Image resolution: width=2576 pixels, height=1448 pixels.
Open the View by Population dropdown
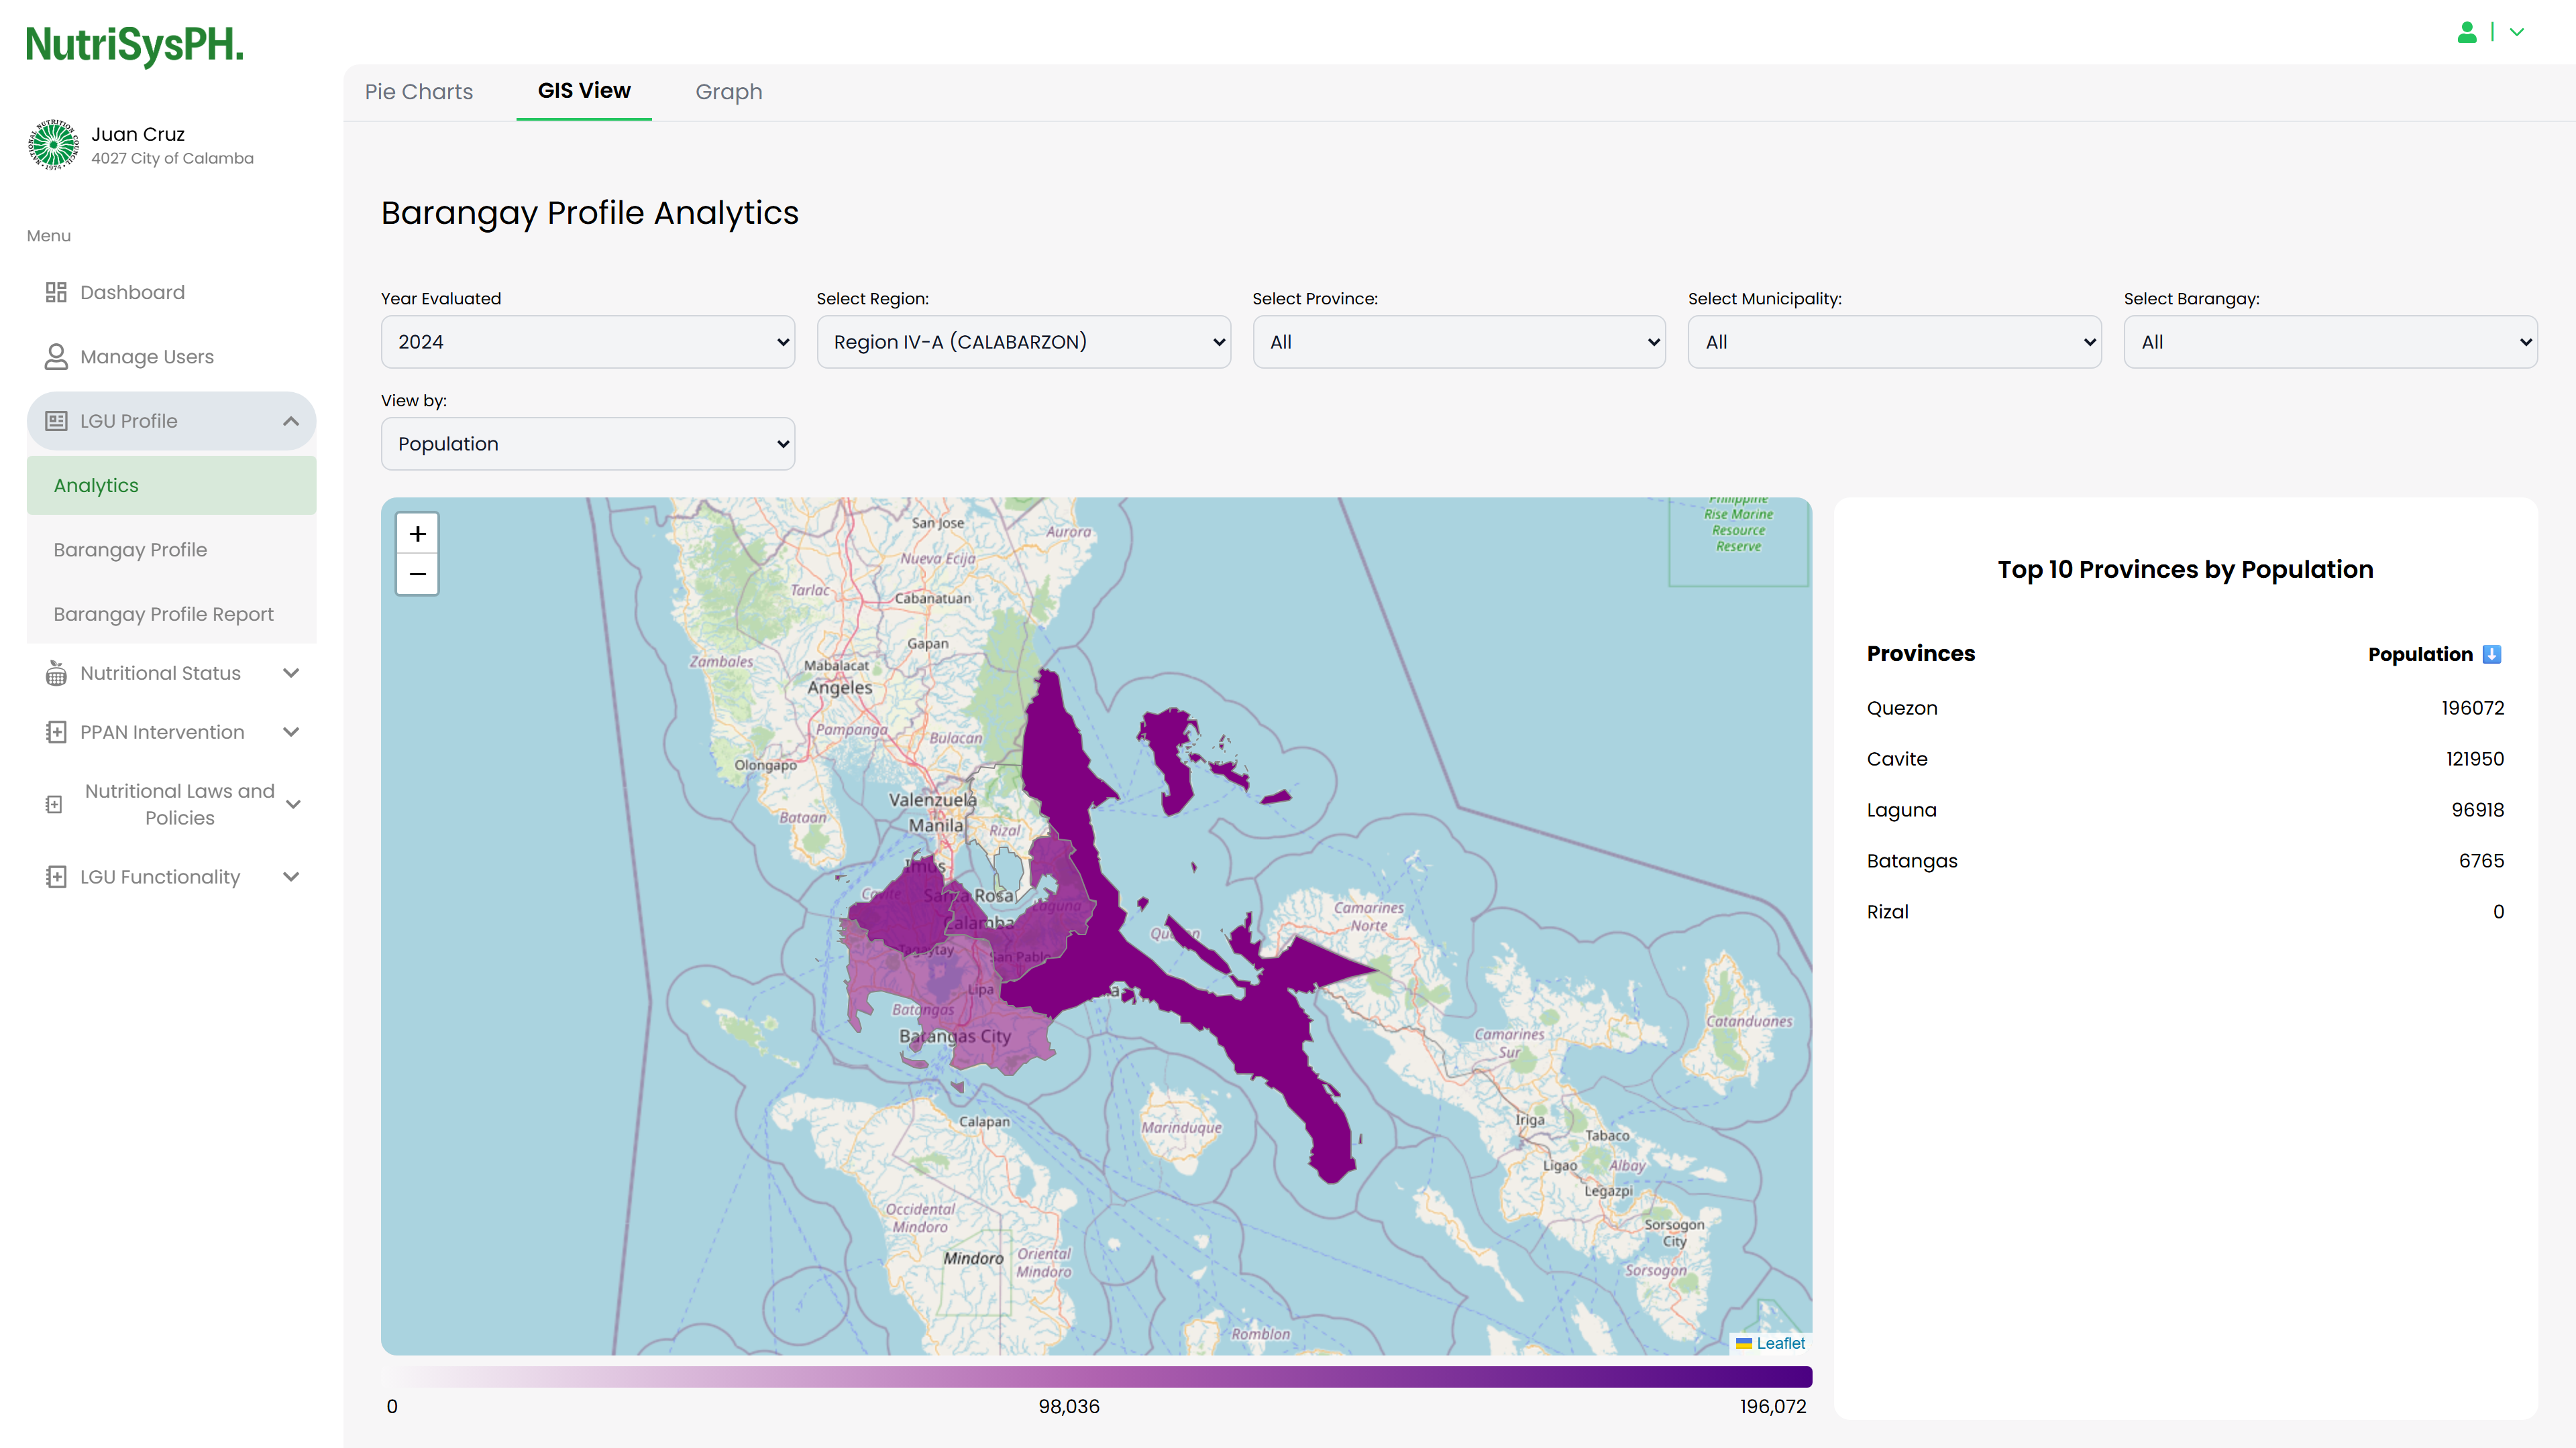(587, 444)
